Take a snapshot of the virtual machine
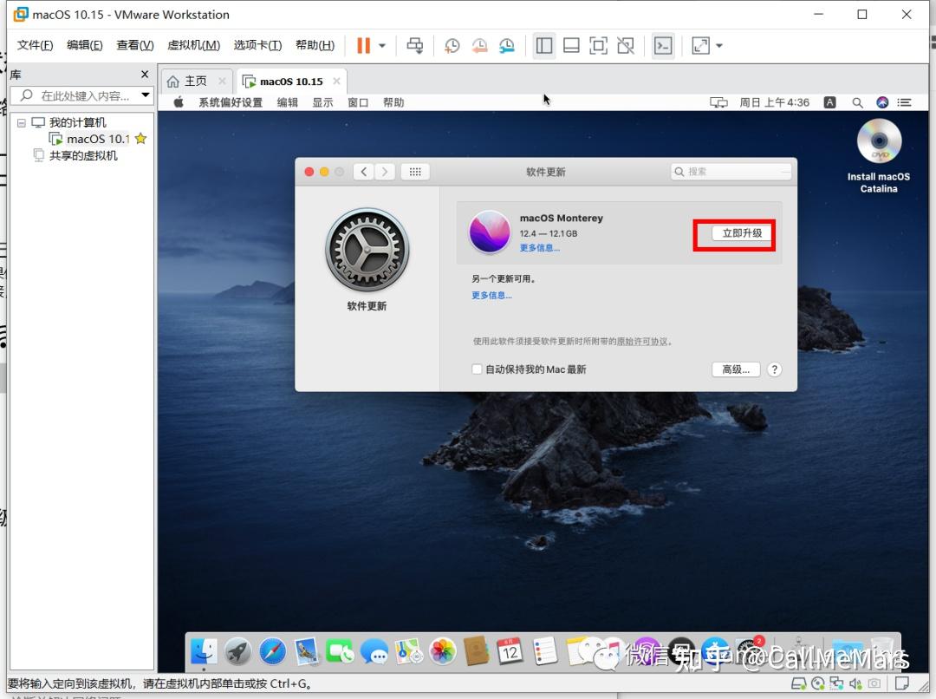Image resolution: width=936 pixels, height=699 pixels. [x=452, y=45]
